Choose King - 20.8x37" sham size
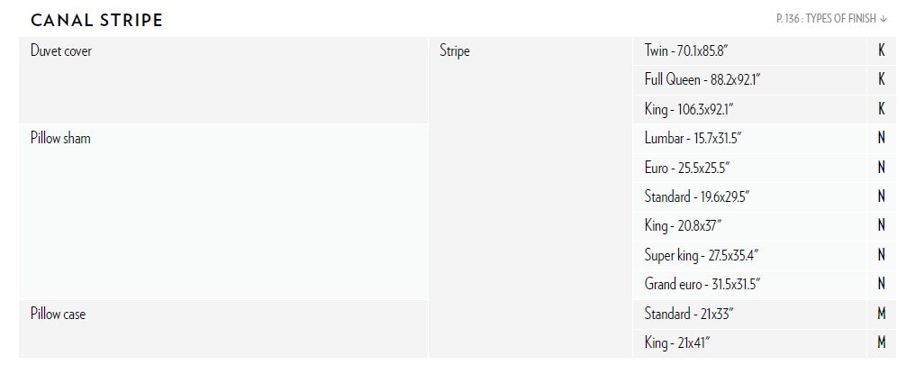 (683, 226)
